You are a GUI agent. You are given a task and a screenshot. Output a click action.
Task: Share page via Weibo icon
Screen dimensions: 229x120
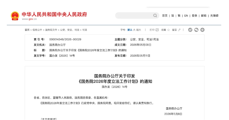click(x=190, y=30)
